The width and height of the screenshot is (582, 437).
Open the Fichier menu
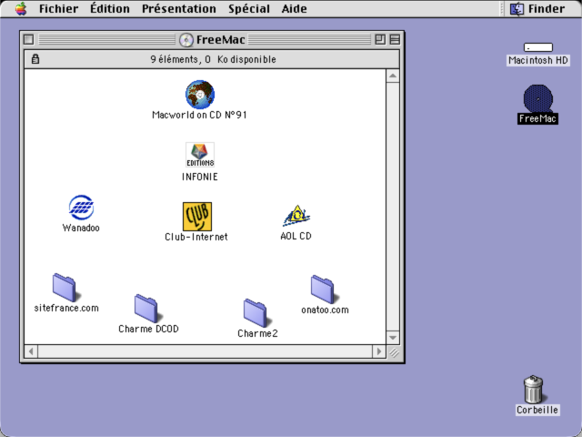coord(58,8)
